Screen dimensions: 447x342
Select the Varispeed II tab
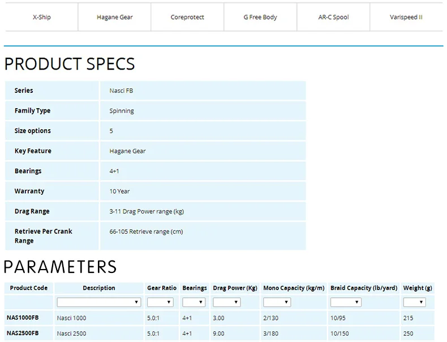(x=406, y=17)
